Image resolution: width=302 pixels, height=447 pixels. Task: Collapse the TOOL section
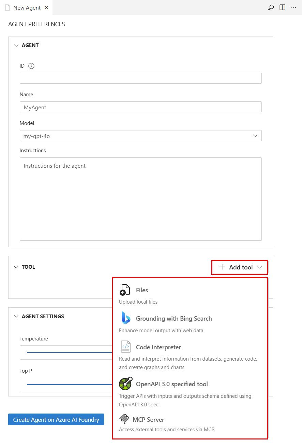(16, 267)
